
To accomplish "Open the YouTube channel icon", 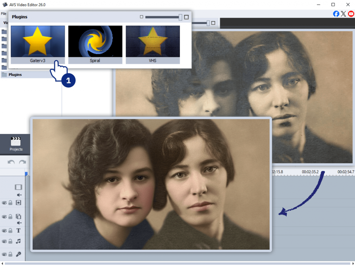I will (x=351, y=14).
